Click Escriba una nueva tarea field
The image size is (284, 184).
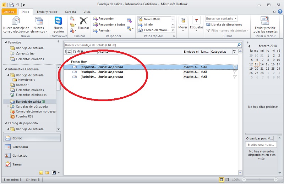(x=261, y=145)
